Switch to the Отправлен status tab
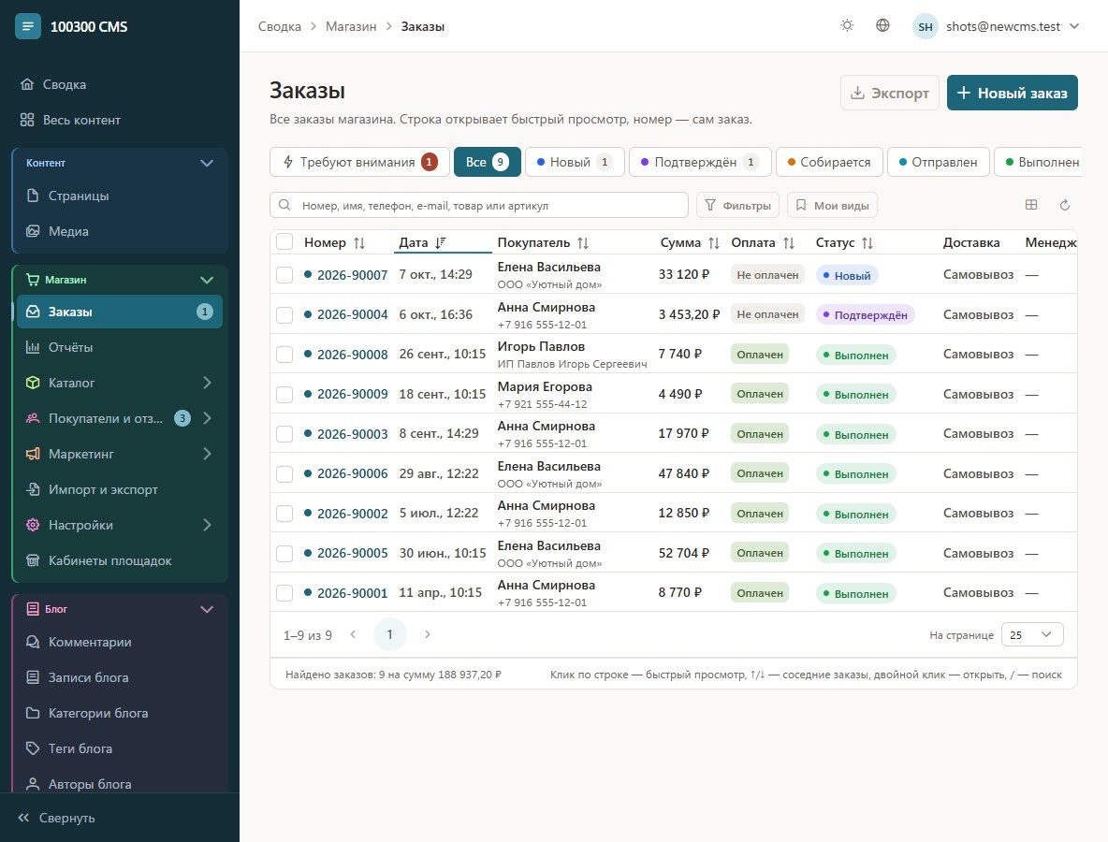Image resolution: width=1108 pixels, height=842 pixels. point(938,162)
